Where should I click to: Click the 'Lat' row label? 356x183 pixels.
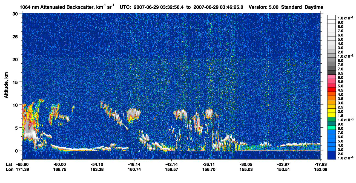point(9,164)
